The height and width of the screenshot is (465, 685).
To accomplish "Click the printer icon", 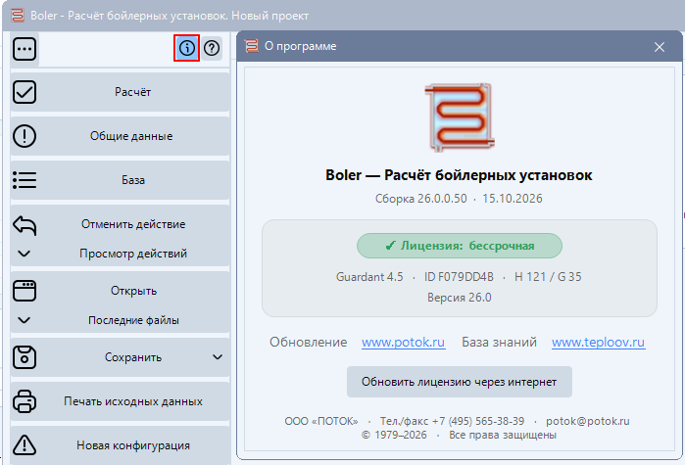I will click(x=24, y=401).
